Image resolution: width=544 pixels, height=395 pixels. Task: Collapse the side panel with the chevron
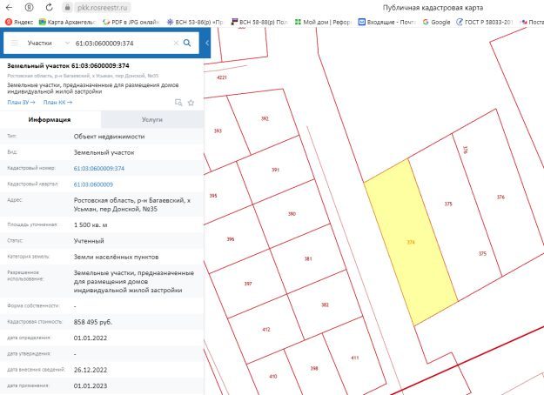(207, 43)
